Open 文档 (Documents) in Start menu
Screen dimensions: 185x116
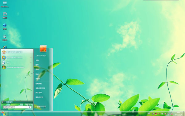pyautogui.click(x=37, y=60)
